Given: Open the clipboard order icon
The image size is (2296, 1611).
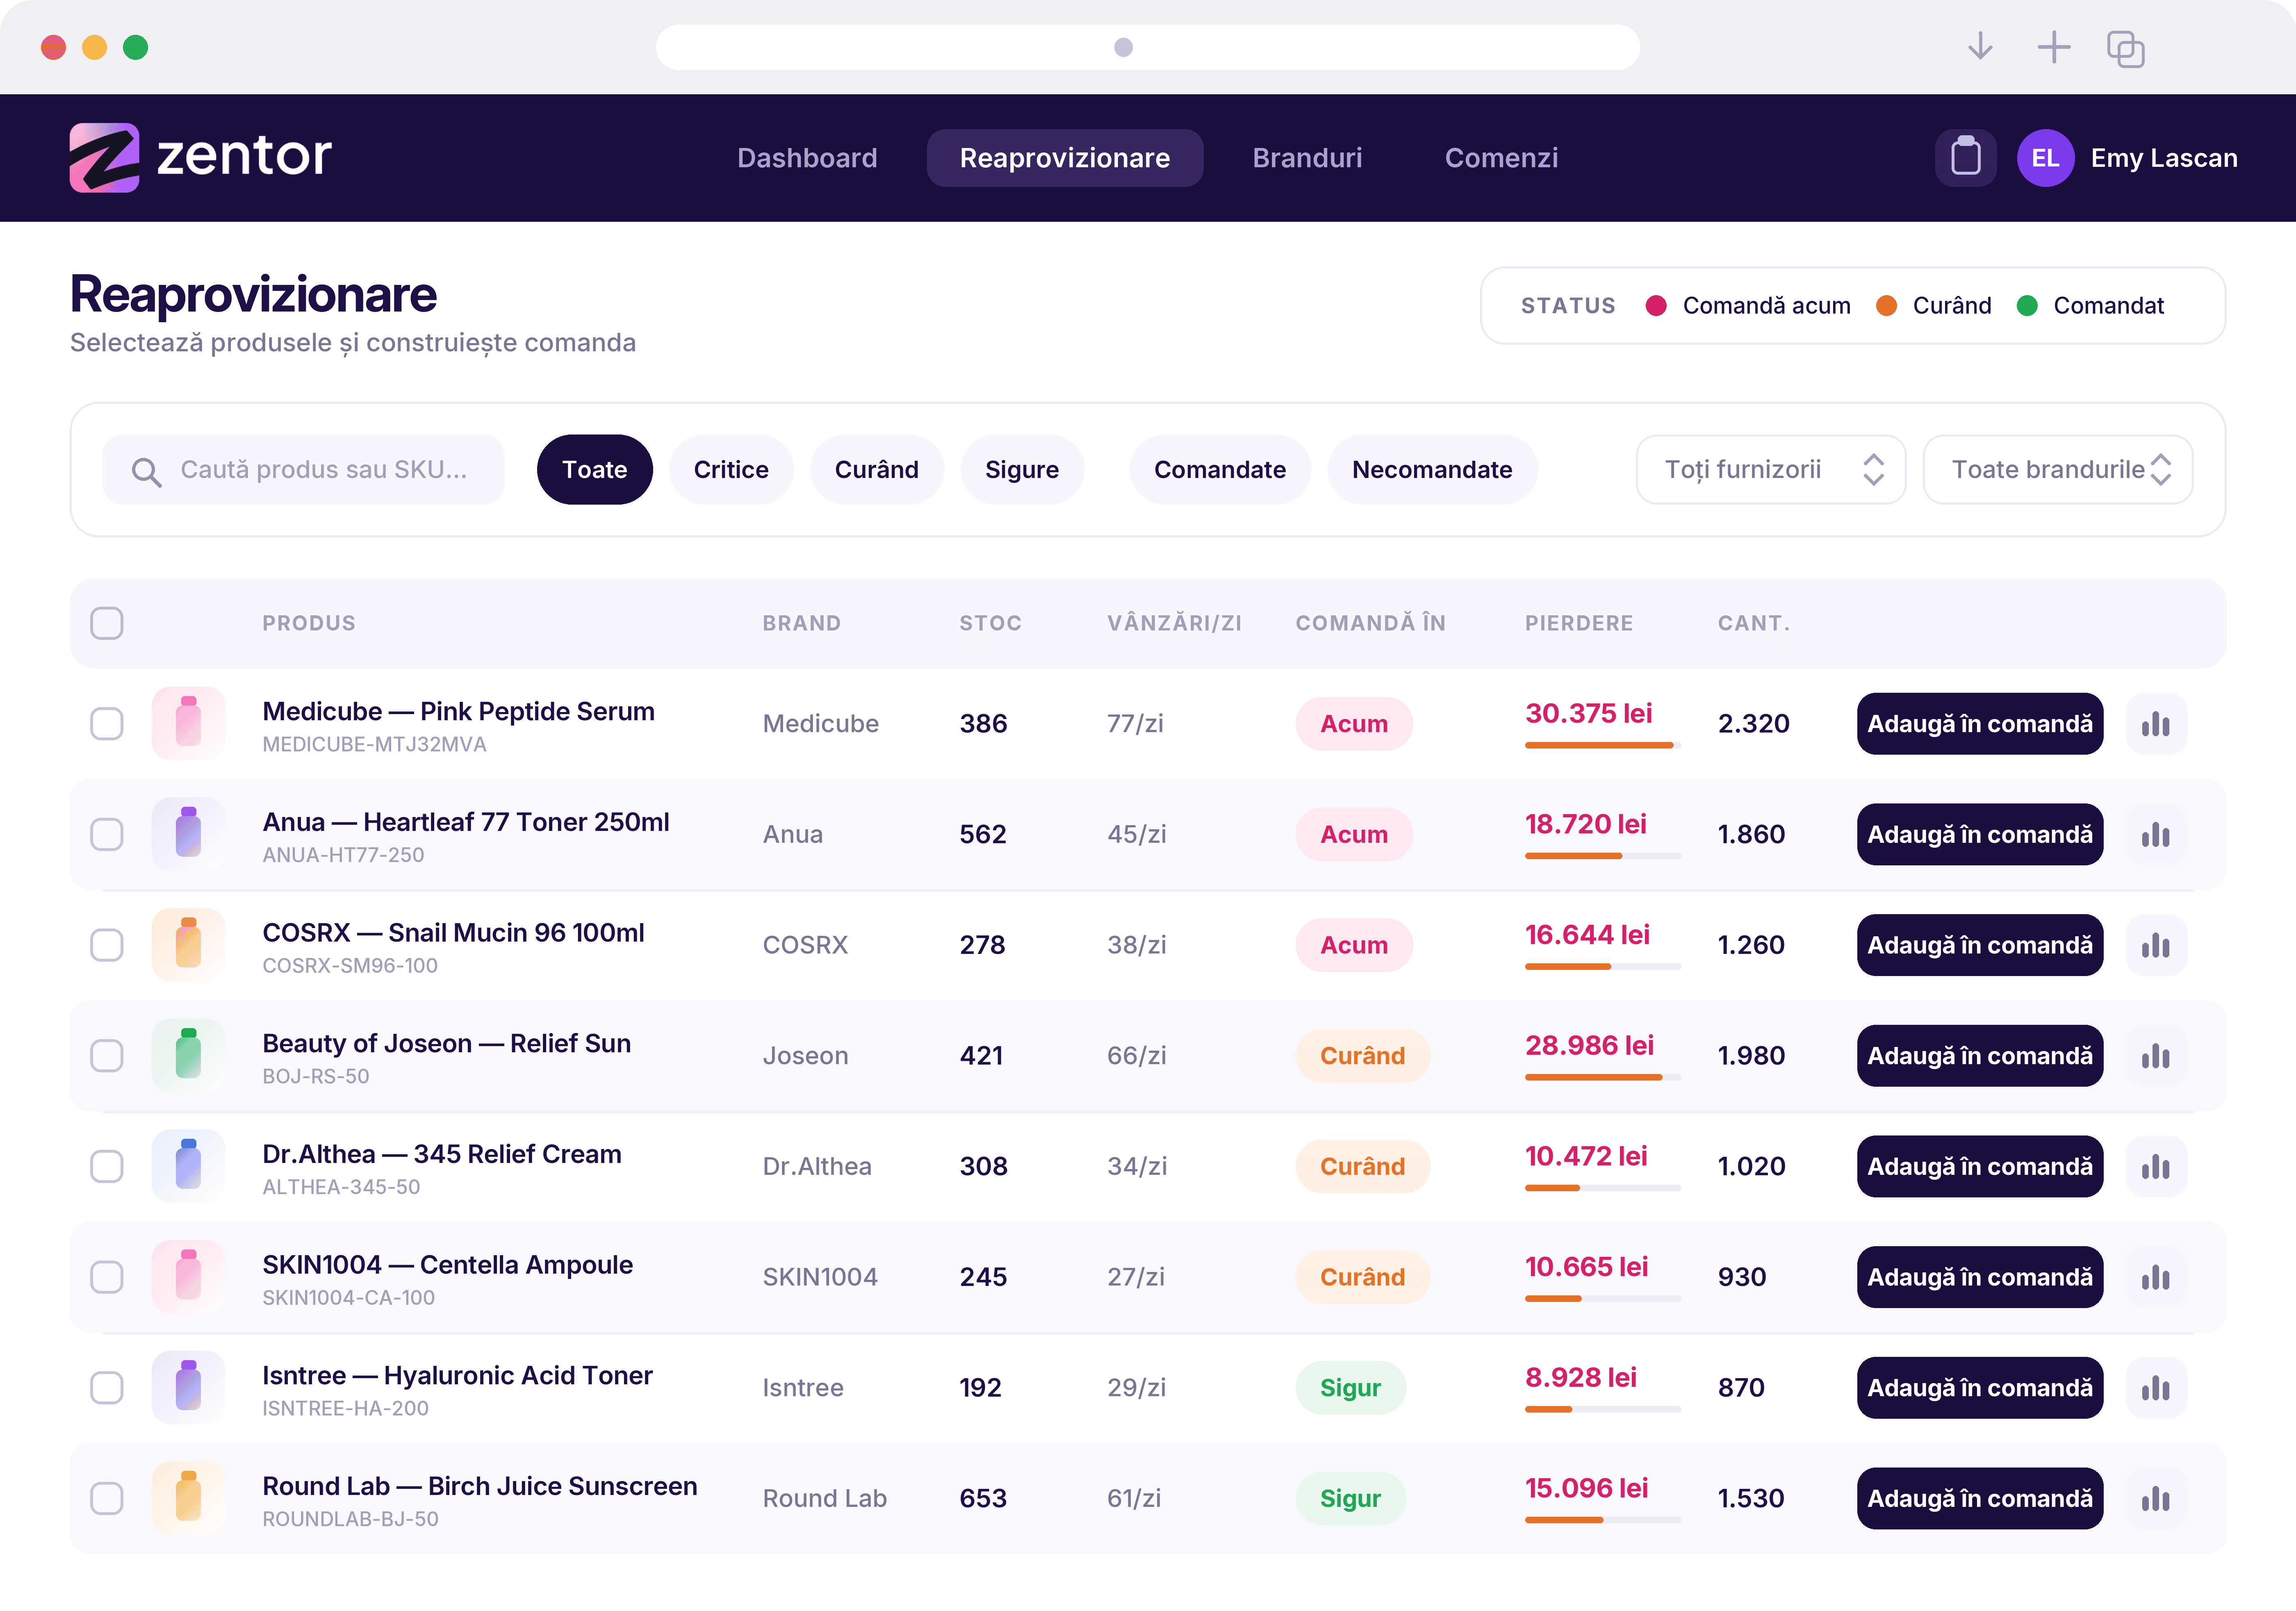Looking at the screenshot, I should (x=1965, y=157).
